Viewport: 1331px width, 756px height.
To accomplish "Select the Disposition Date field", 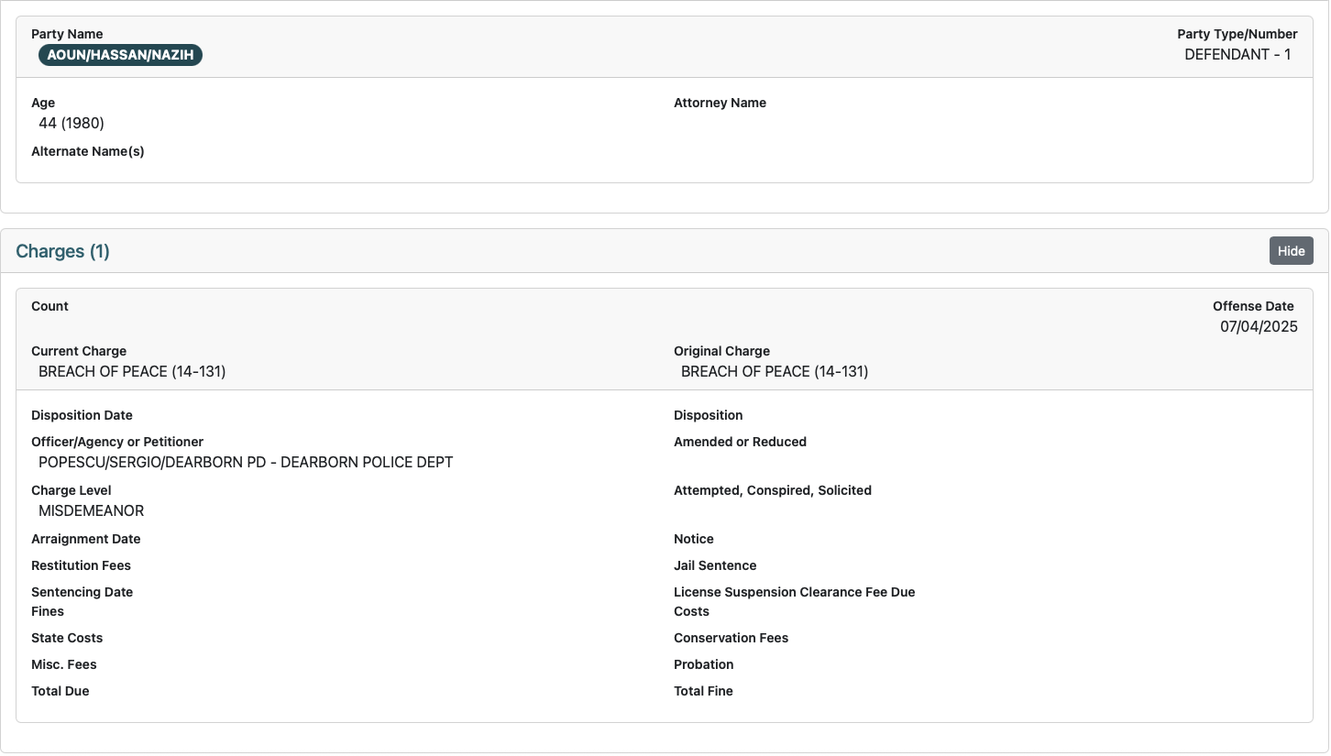I will coord(82,415).
